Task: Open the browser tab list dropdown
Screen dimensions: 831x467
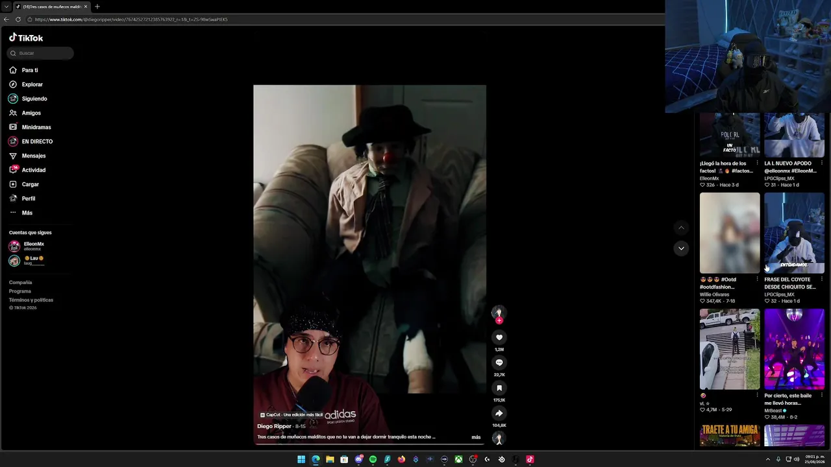Action: tap(6, 6)
